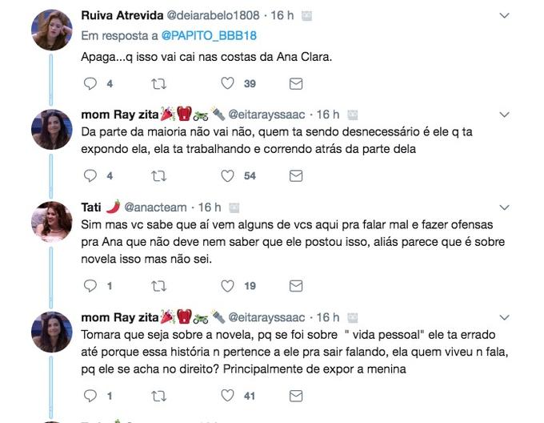Retweet the tweet with 54 likes
This screenshot has height=423, width=544.
tap(158, 175)
